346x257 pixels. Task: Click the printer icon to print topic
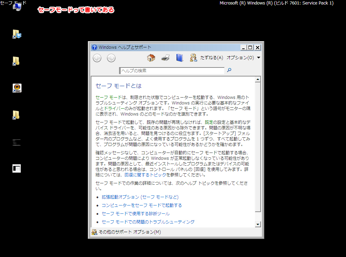[x=165, y=58]
